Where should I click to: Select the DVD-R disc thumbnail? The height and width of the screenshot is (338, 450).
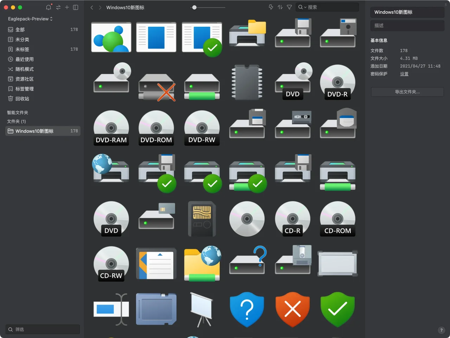click(x=337, y=82)
